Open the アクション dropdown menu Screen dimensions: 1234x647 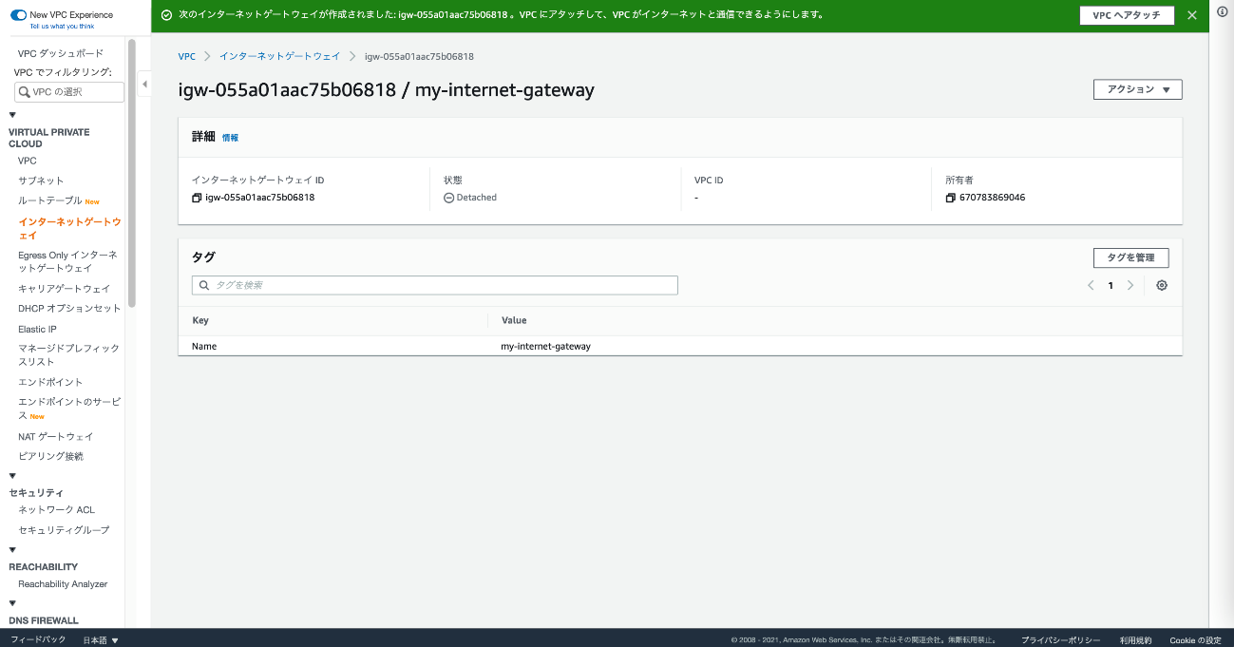coord(1137,89)
